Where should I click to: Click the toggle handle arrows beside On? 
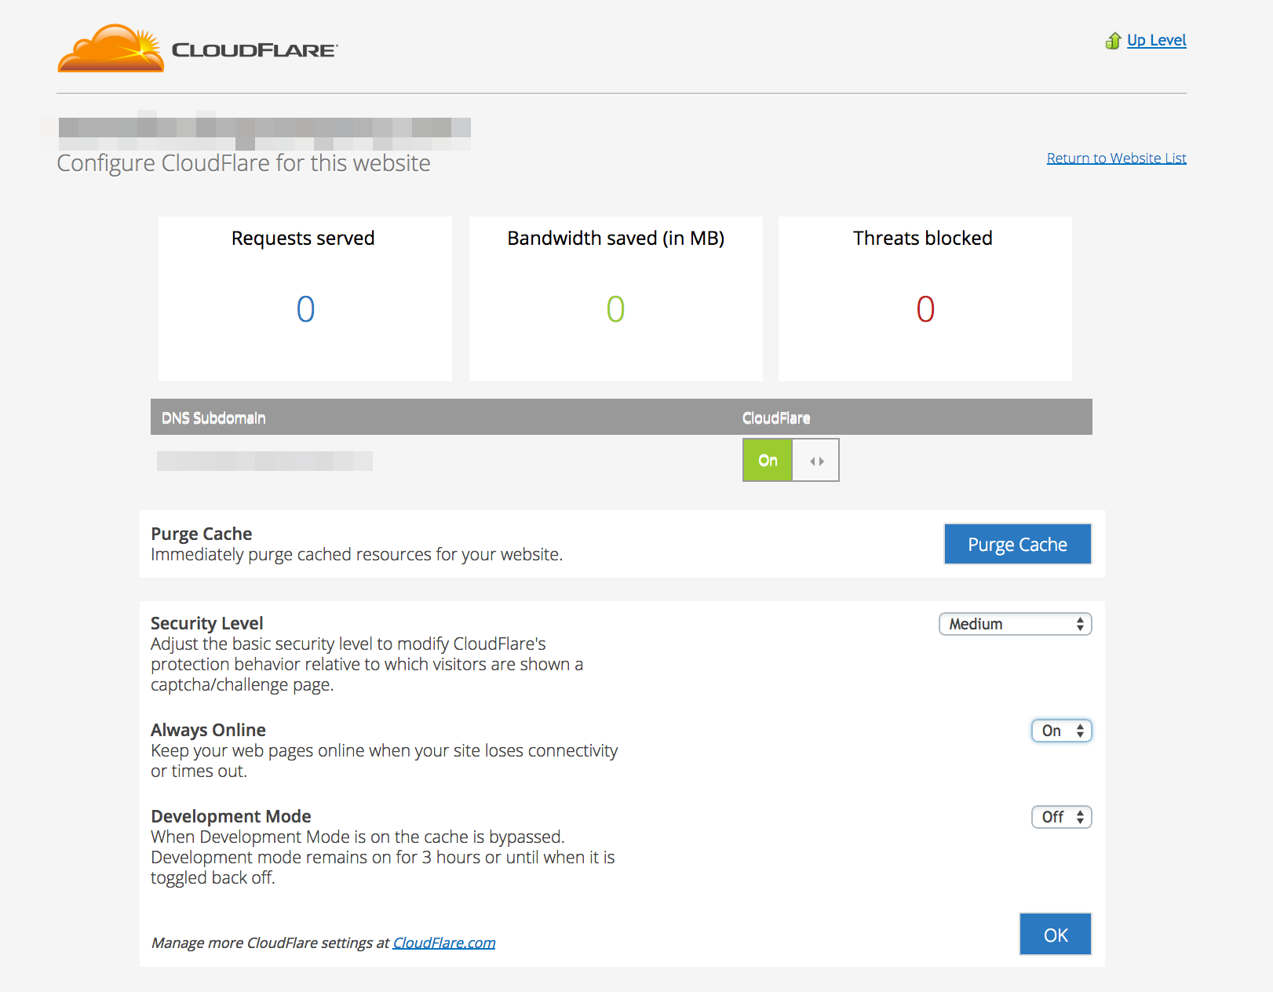coord(816,461)
